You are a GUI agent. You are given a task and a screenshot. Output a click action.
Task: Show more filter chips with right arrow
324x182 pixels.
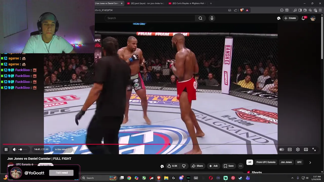310,163
